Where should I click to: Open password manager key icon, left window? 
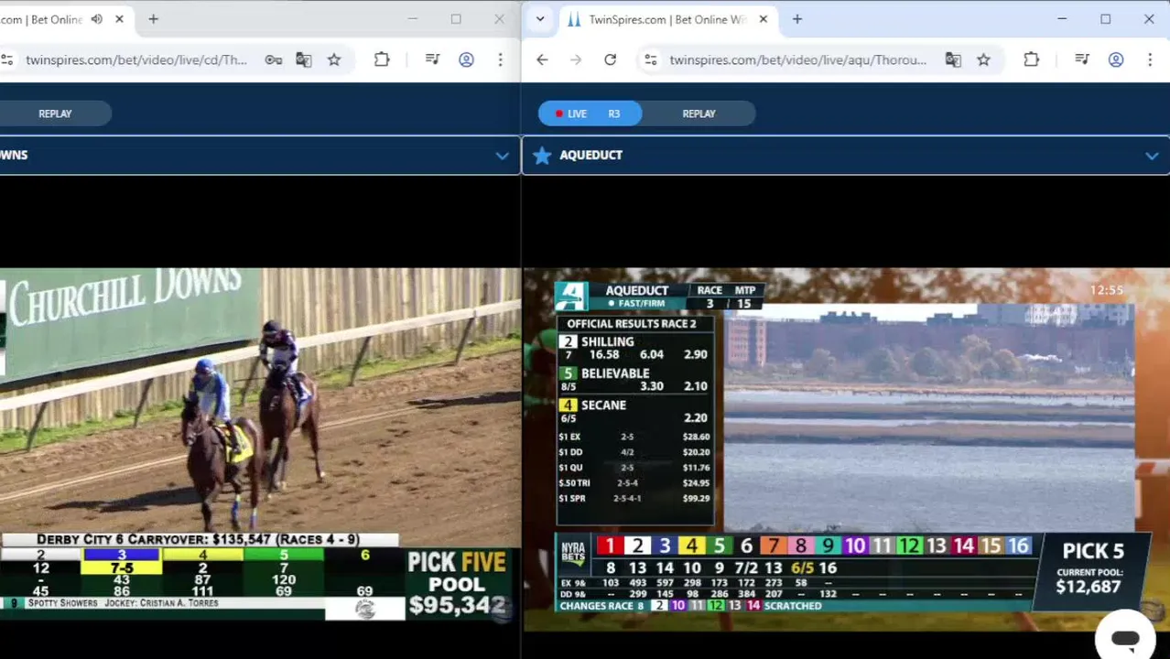273,59
